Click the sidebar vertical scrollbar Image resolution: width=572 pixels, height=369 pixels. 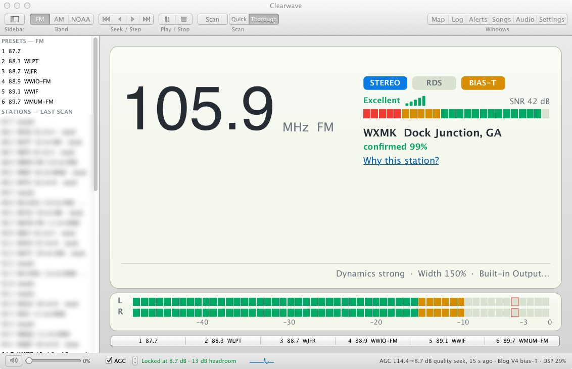tap(96, 114)
